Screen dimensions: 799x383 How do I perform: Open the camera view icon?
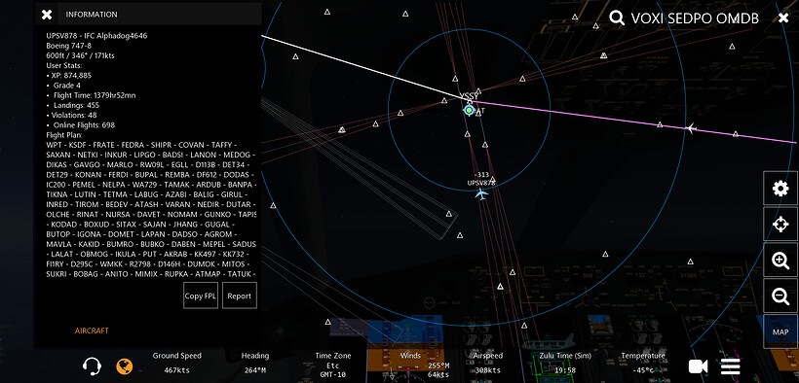[x=698, y=366]
